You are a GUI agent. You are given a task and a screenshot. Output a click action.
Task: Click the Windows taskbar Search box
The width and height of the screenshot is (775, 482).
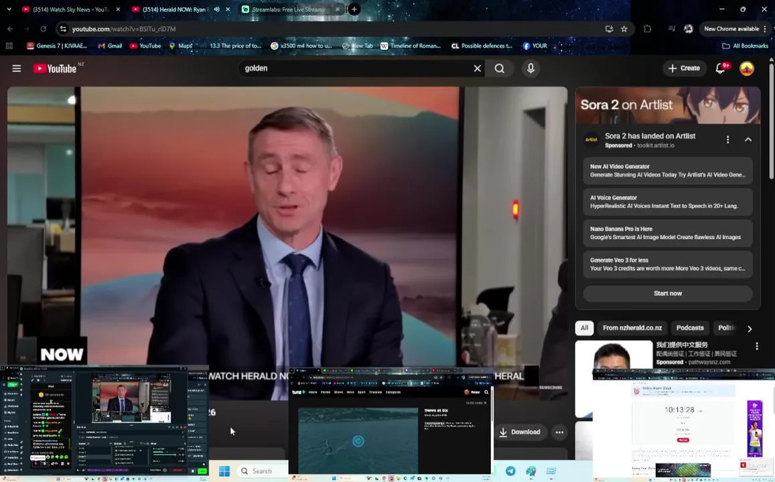tap(262, 471)
